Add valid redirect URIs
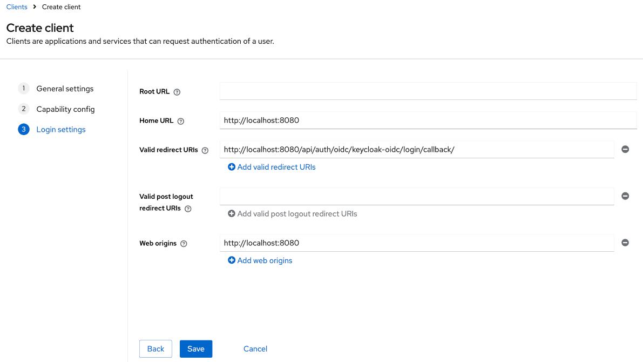Screen dimensions: 643x362 [272, 167]
